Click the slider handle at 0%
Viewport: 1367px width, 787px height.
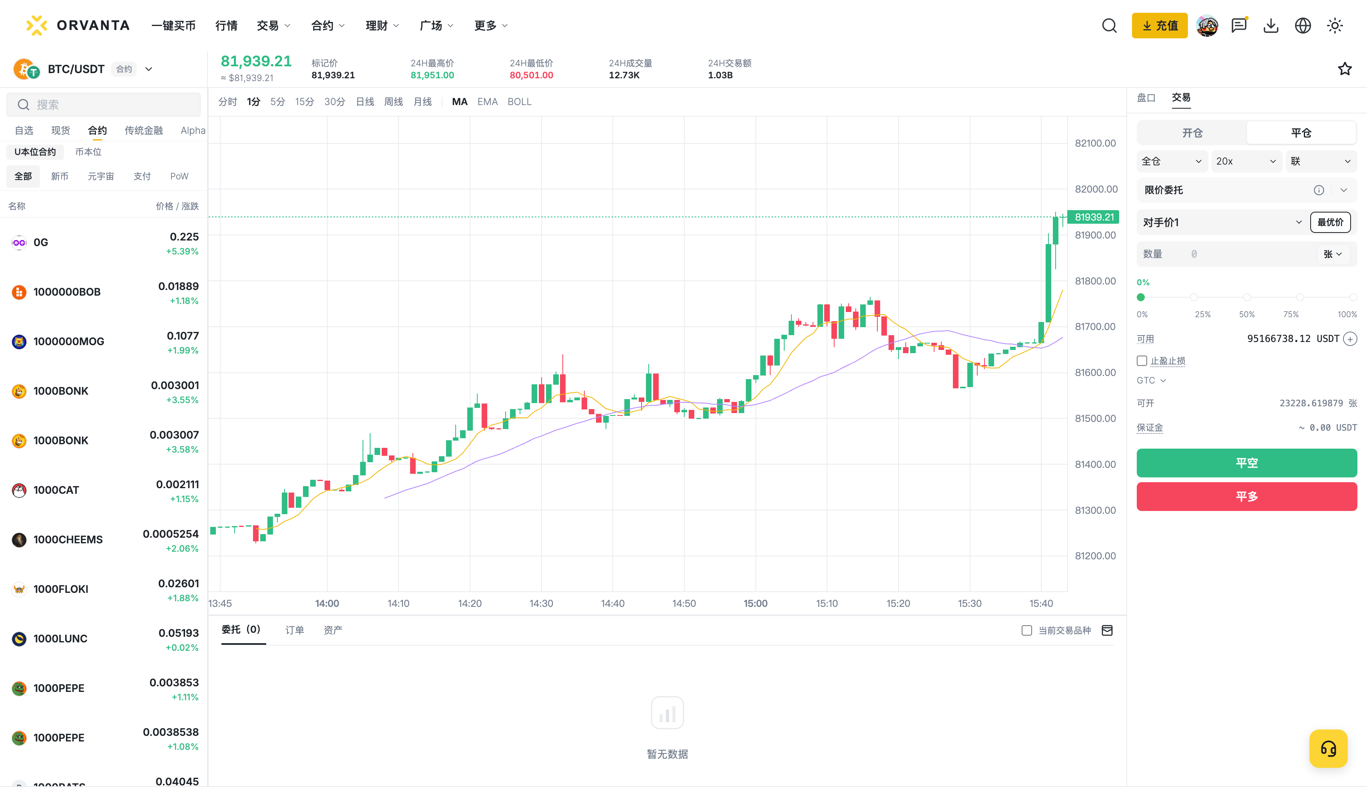(x=1140, y=297)
